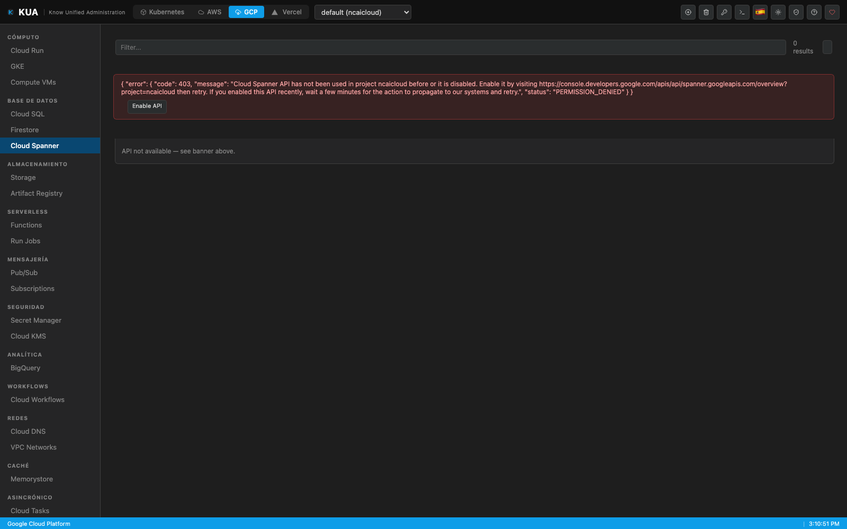This screenshot has height=529, width=847.
Task: Click 'Google Cloud Platform' in the status bar
Action: click(39, 524)
